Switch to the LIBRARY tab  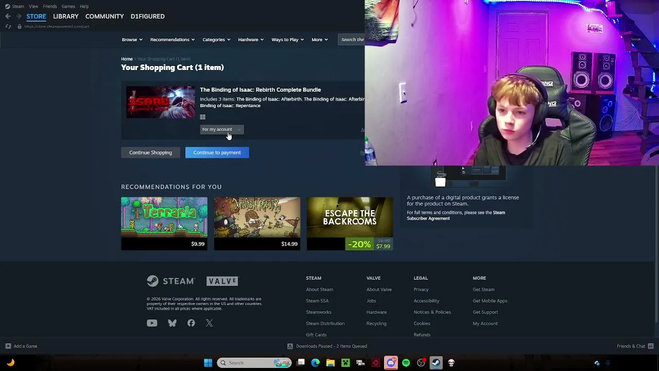66,16
